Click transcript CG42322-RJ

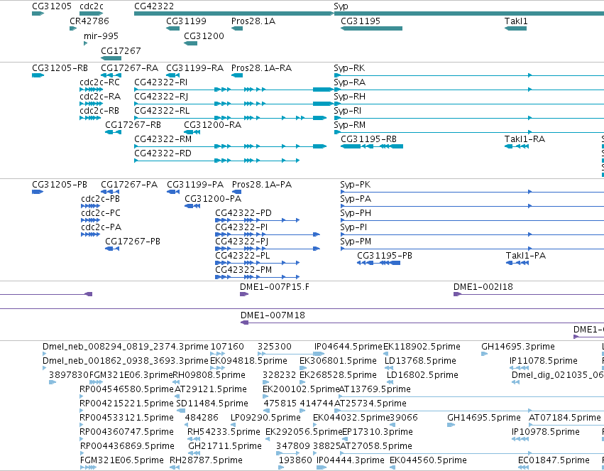point(161,97)
